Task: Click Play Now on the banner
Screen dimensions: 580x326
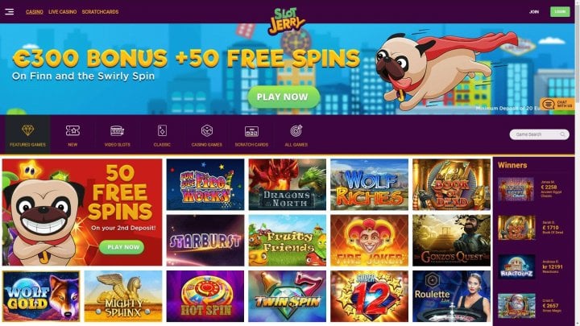Action: click(x=284, y=97)
